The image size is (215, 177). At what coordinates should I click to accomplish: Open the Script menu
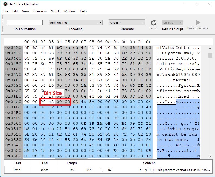point(55,11)
